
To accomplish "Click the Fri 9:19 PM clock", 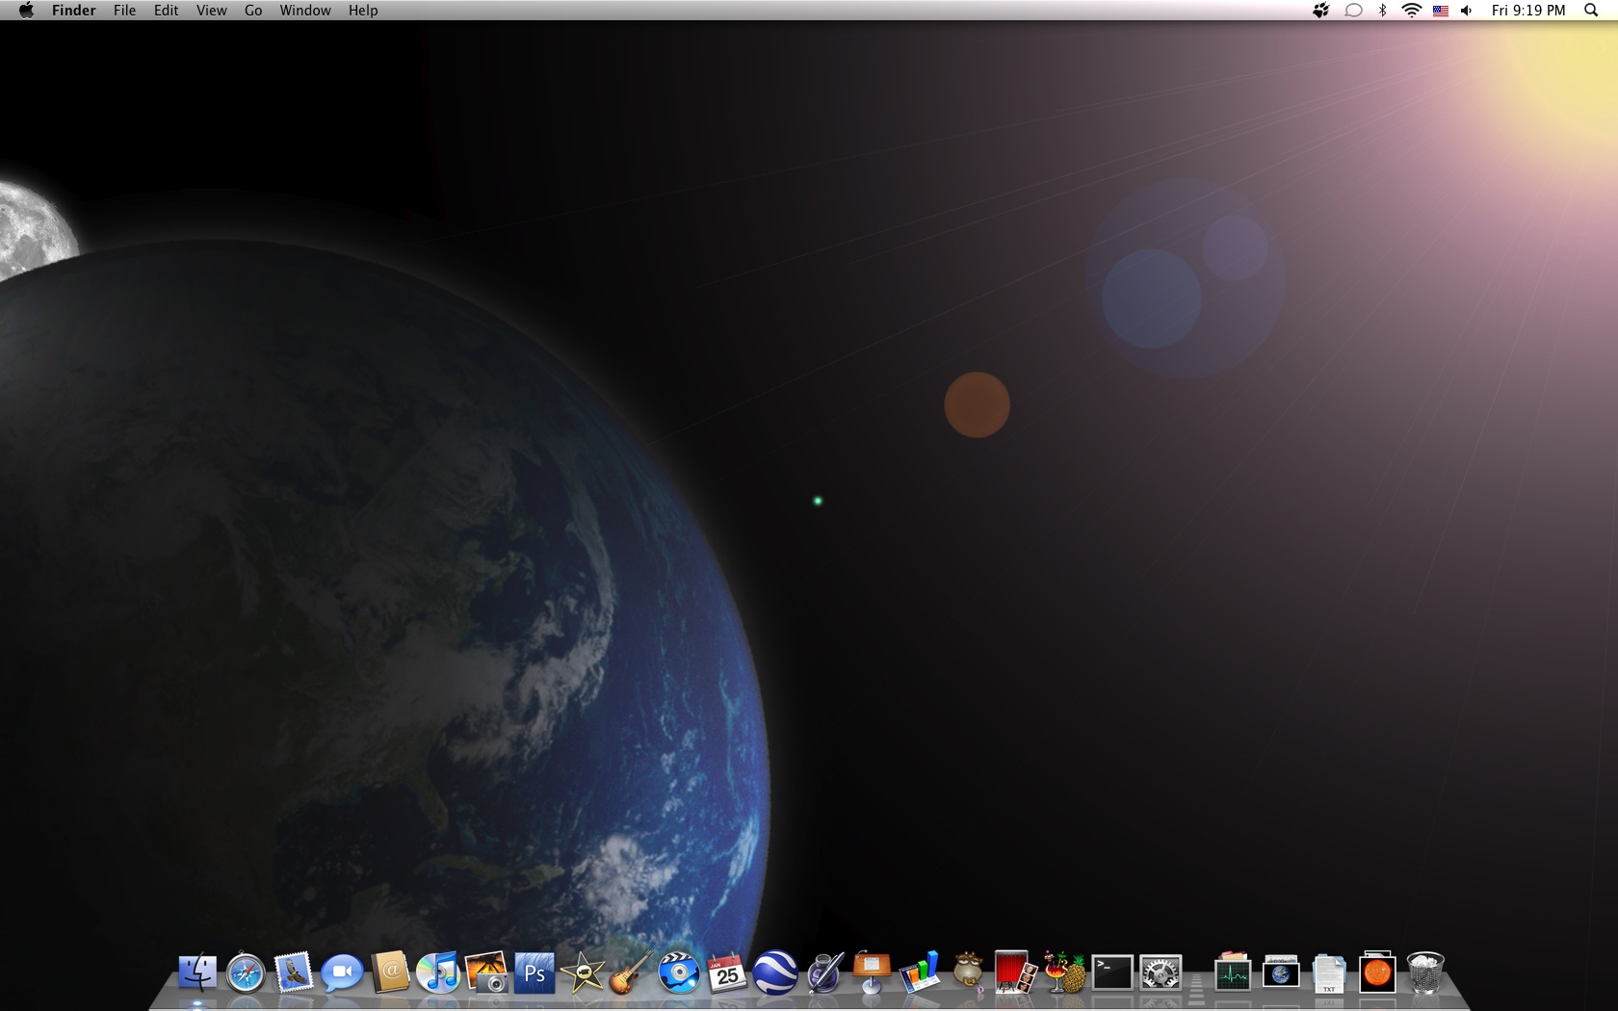I will pos(1528,11).
